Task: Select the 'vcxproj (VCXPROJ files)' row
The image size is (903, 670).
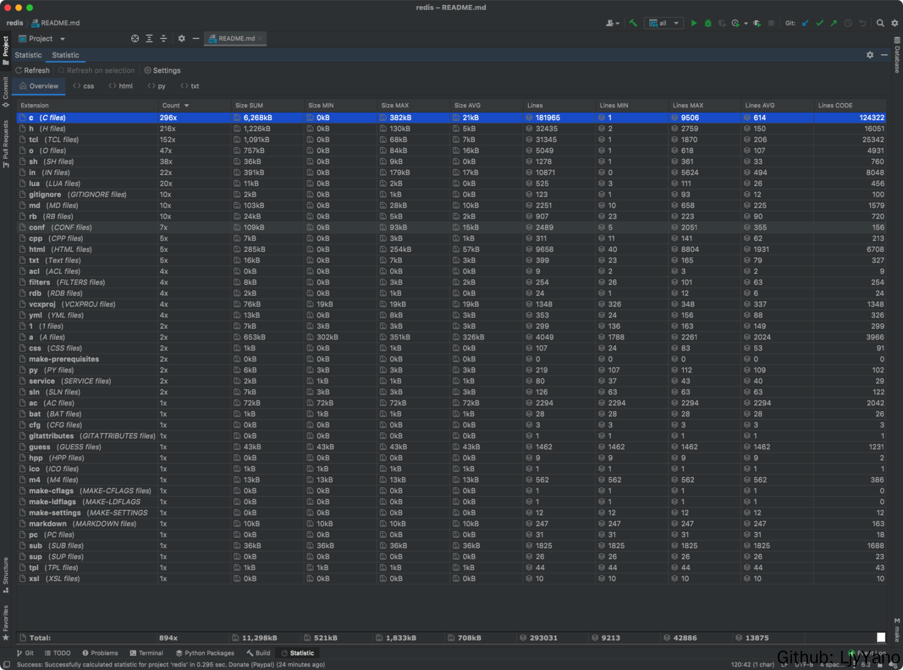Action: (x=451, y=304)
